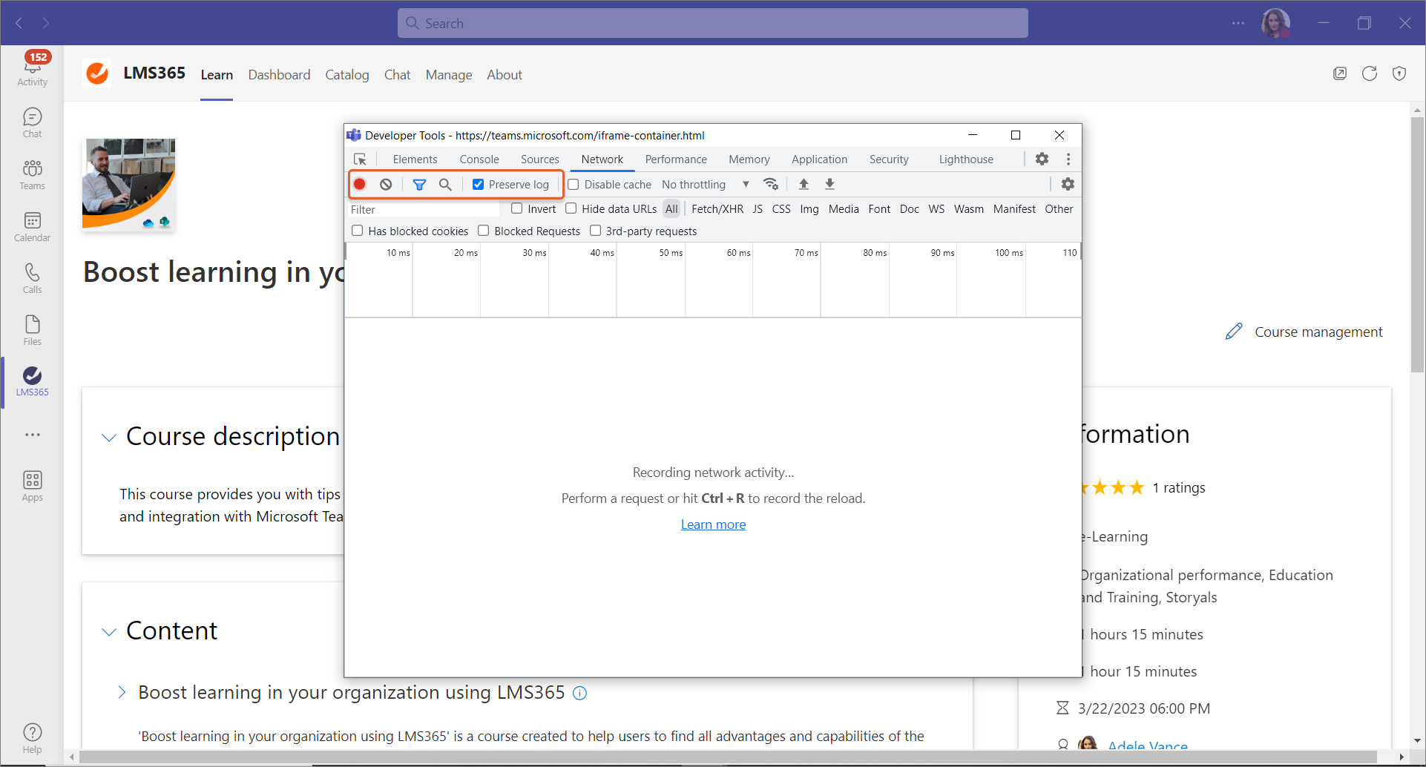
Task: Enable the Disable cache checkbox
Action: point(574,185)
